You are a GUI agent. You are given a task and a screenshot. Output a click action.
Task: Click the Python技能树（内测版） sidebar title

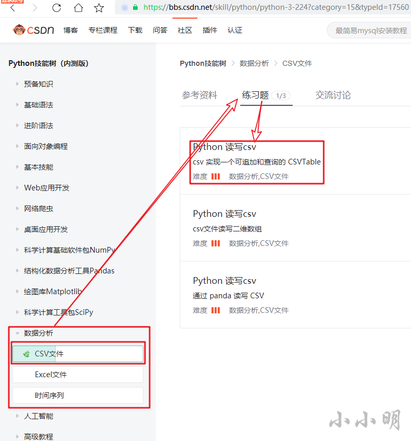coord(48,63)
